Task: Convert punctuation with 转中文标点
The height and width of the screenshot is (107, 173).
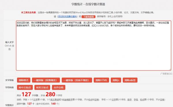Action: click(x=25, y=87)
